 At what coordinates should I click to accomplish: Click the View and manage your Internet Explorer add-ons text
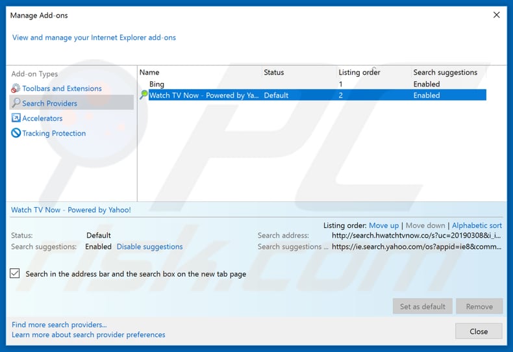pyautogui.click(x=94, y=38)
